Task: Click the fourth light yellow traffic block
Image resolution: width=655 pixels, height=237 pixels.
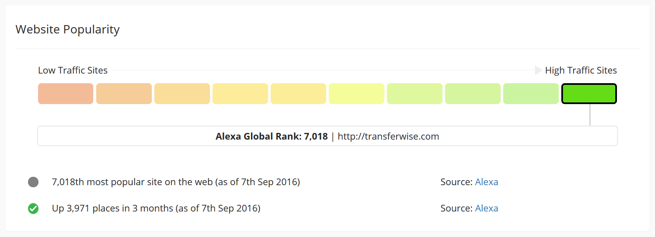Action: pos(240,94)
